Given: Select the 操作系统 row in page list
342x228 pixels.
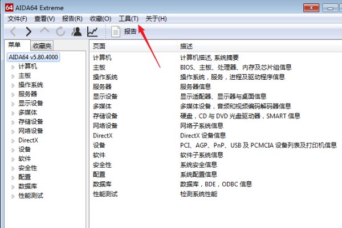Looking at the screenshot, I should 216,77.
